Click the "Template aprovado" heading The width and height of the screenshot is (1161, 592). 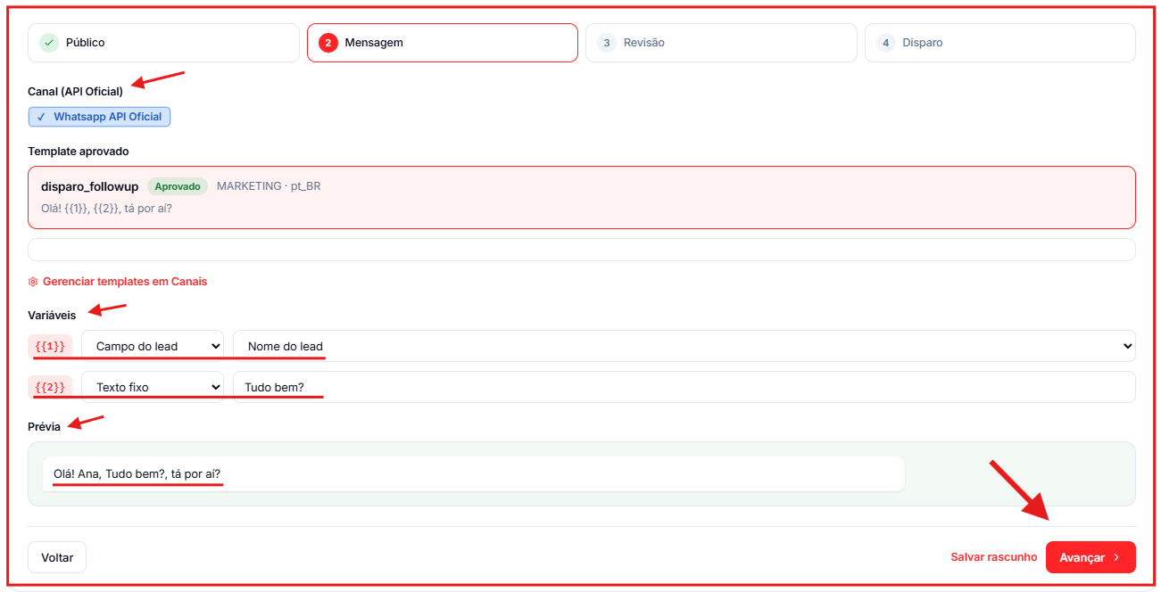pyautogui.click(x=79, y=152)
